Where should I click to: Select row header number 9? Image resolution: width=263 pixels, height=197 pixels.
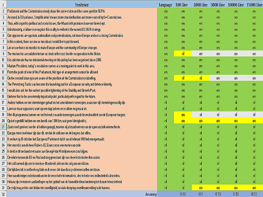[3, 54]
